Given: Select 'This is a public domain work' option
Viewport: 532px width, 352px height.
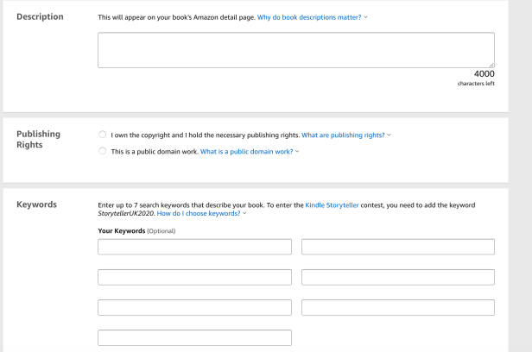Looking at the screenshot, I should (103, 151).
